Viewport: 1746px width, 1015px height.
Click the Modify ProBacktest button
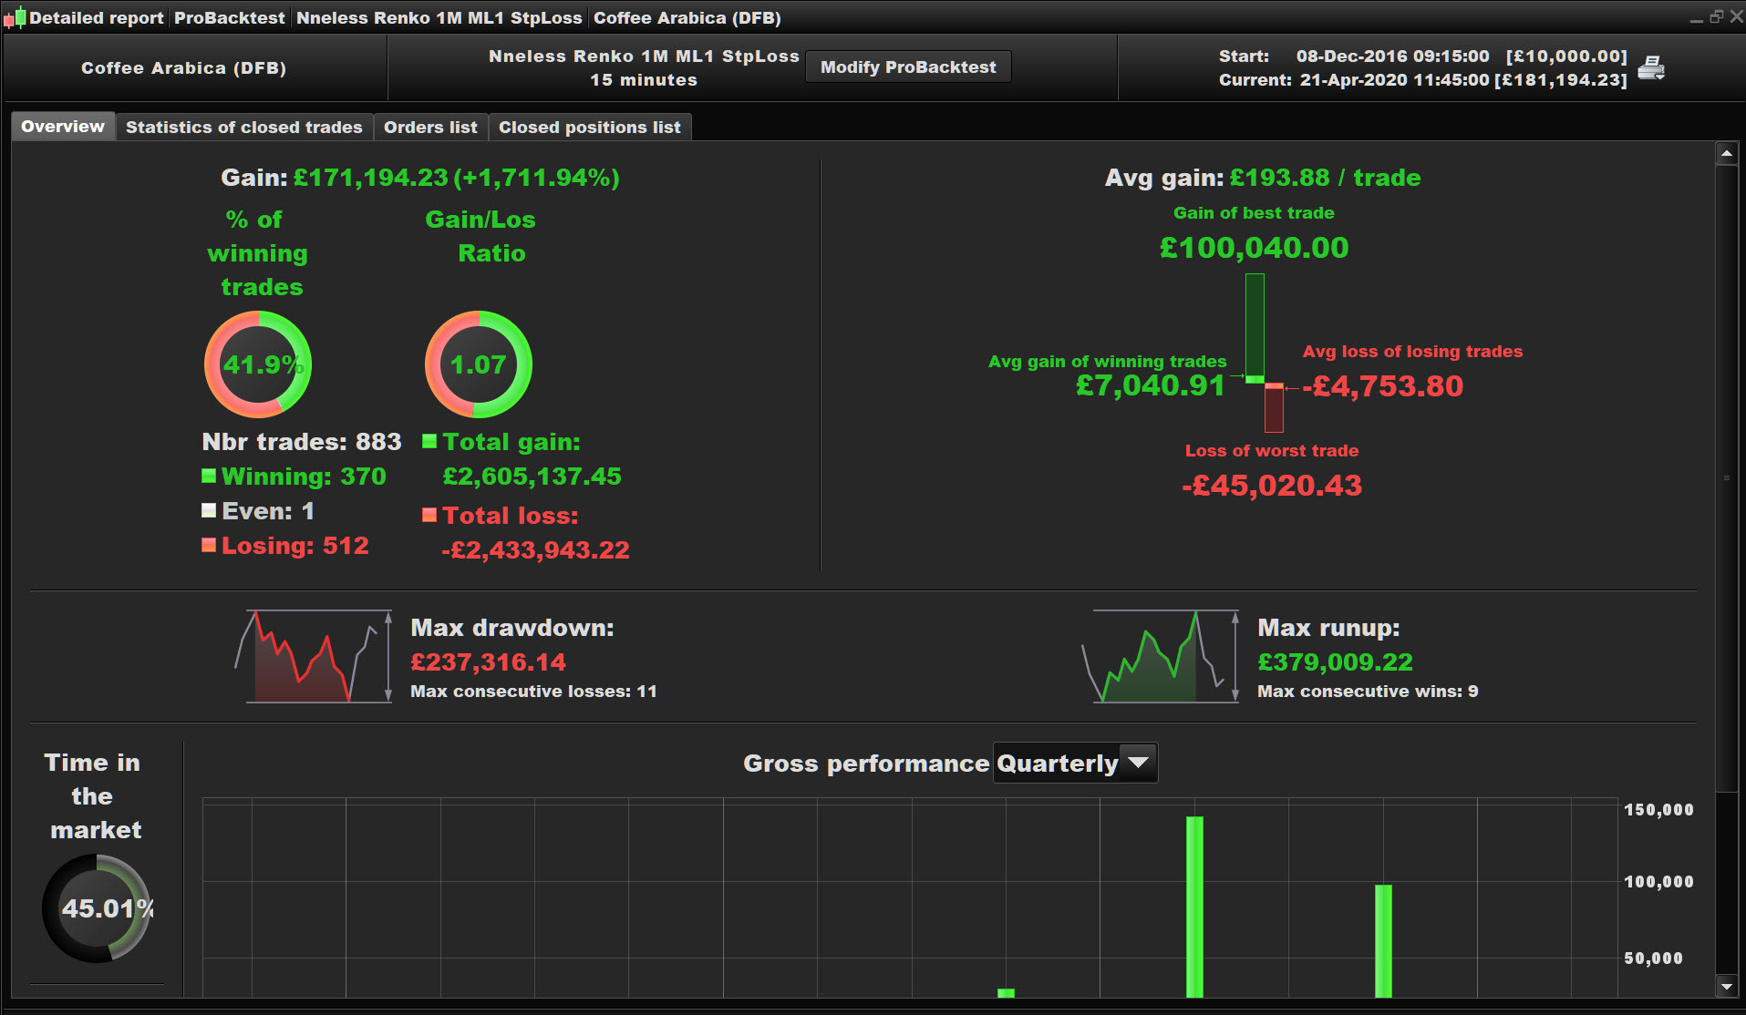coord(908,67)
